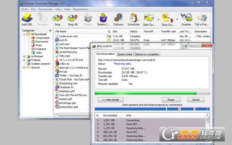Open the Scheduler clock icon

(134, 18)
